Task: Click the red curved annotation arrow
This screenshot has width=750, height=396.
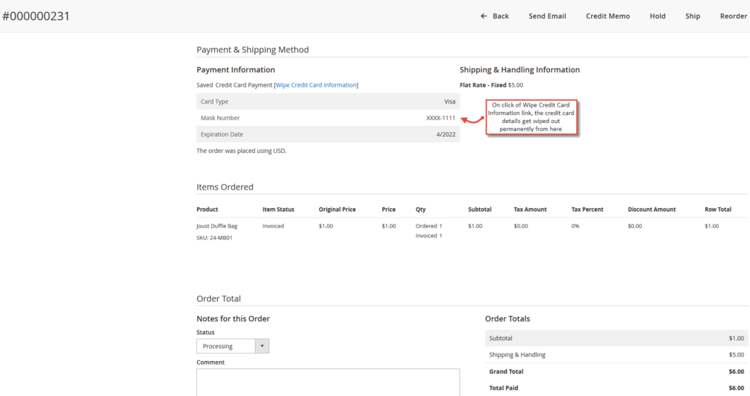Action: pyautogui.click(x=472, y=119)
